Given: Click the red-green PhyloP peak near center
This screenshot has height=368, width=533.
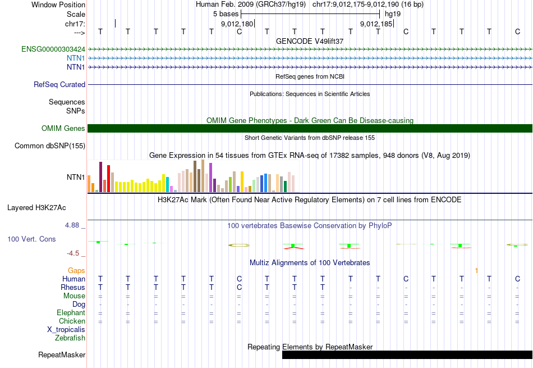Looking at the screenshot, I should click(x=293, y=246).
